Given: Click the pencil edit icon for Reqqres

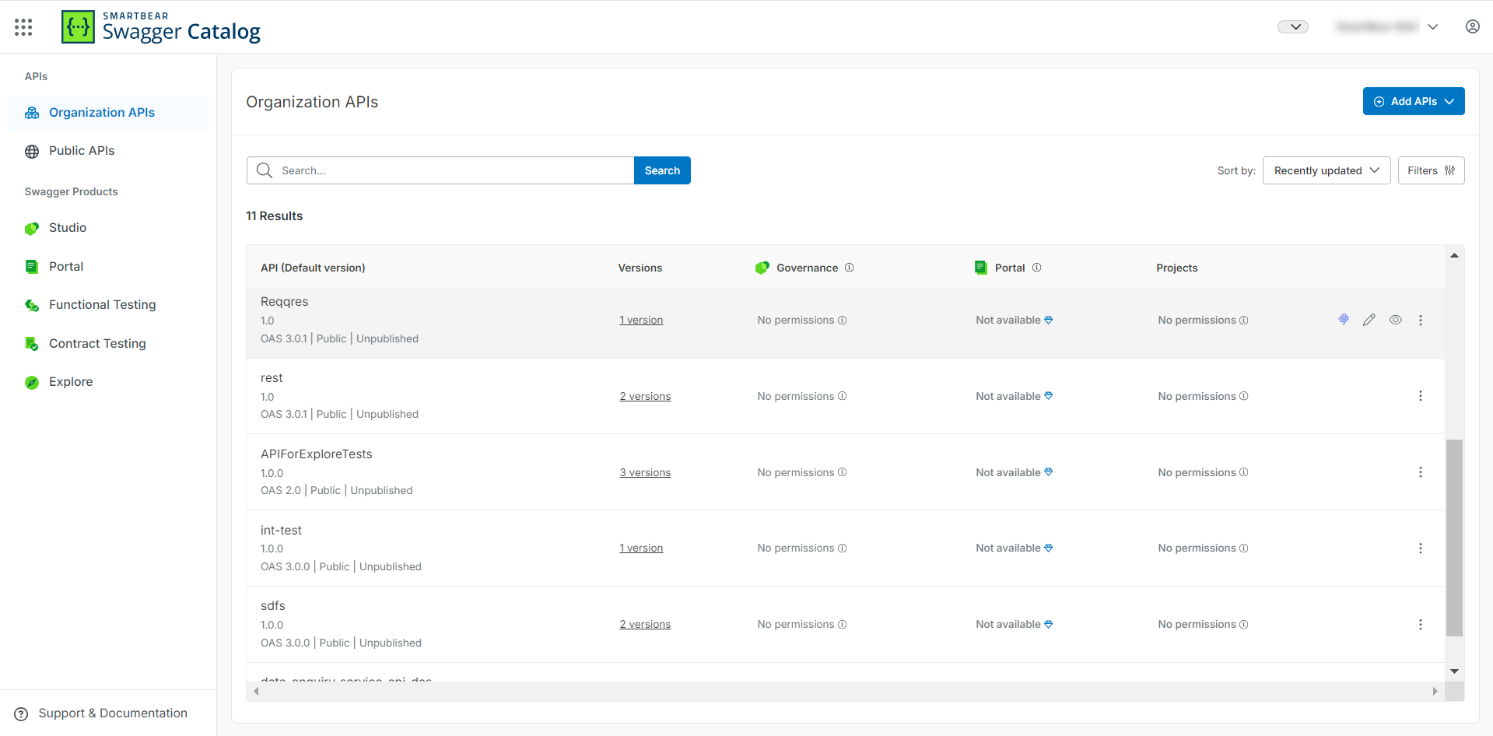Looking at the screenshot, I should point(1369,320).
